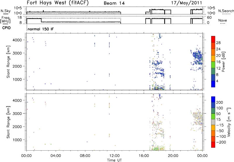Click the '-15' label on Velocity colorbar
Image resolution: width=234 pixels, height=162 pixels.
(220, 125)
